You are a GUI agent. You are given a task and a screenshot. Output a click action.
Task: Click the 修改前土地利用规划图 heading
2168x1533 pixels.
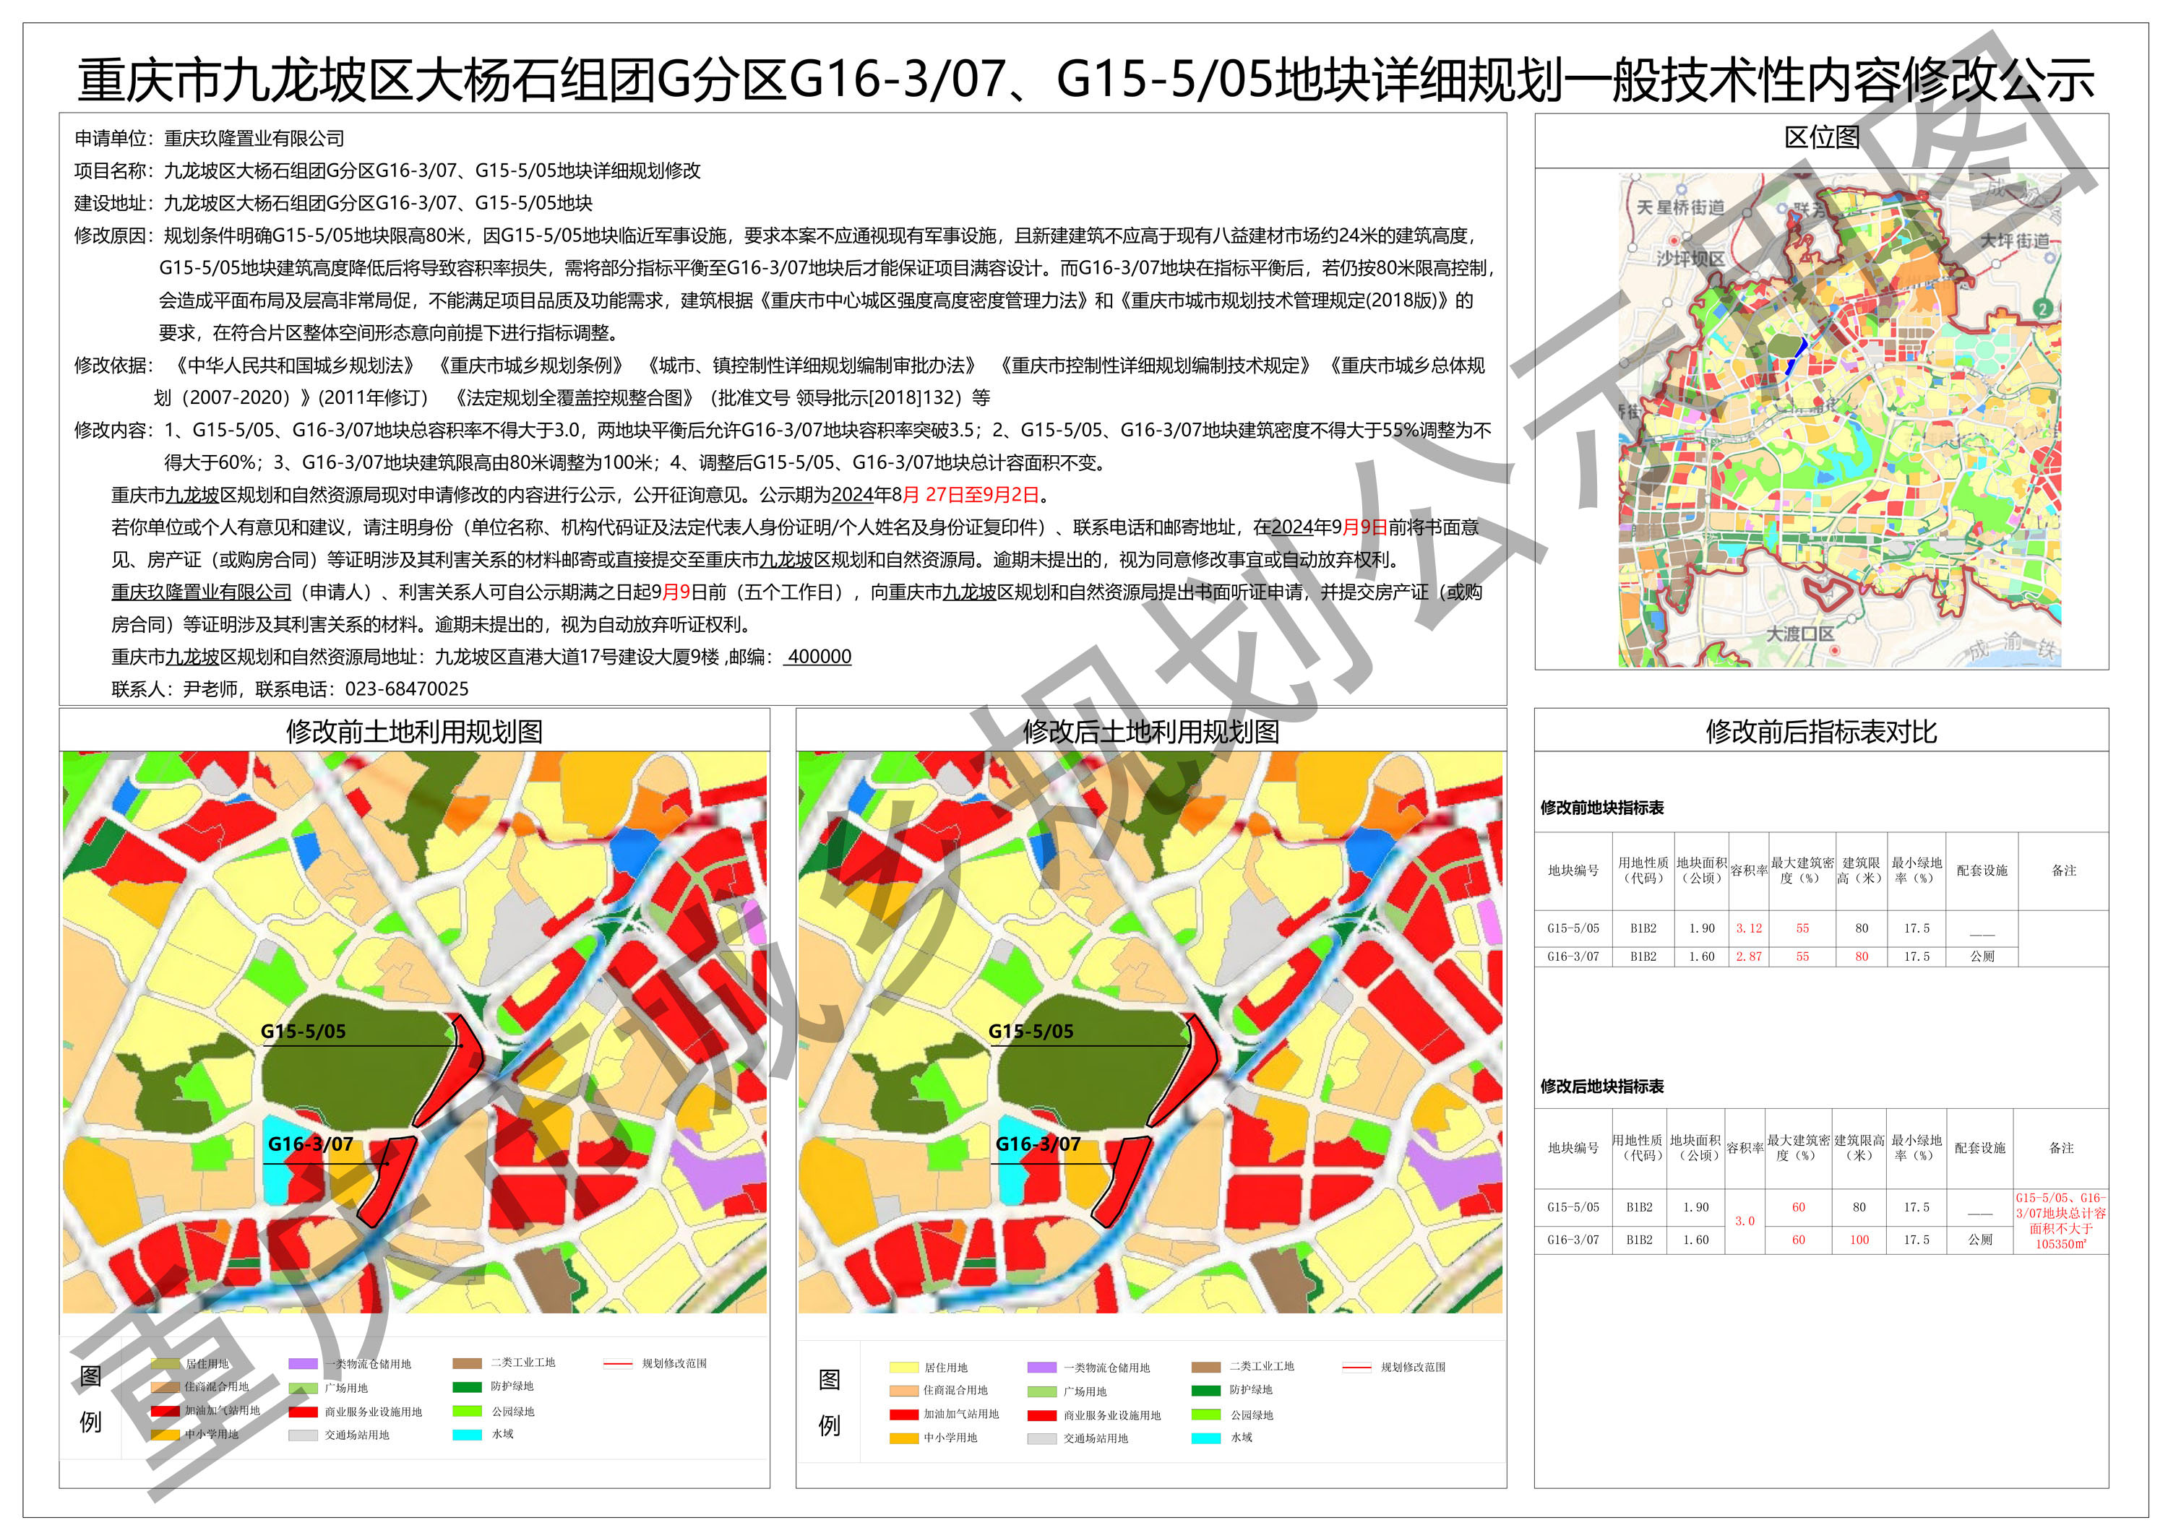415,732
